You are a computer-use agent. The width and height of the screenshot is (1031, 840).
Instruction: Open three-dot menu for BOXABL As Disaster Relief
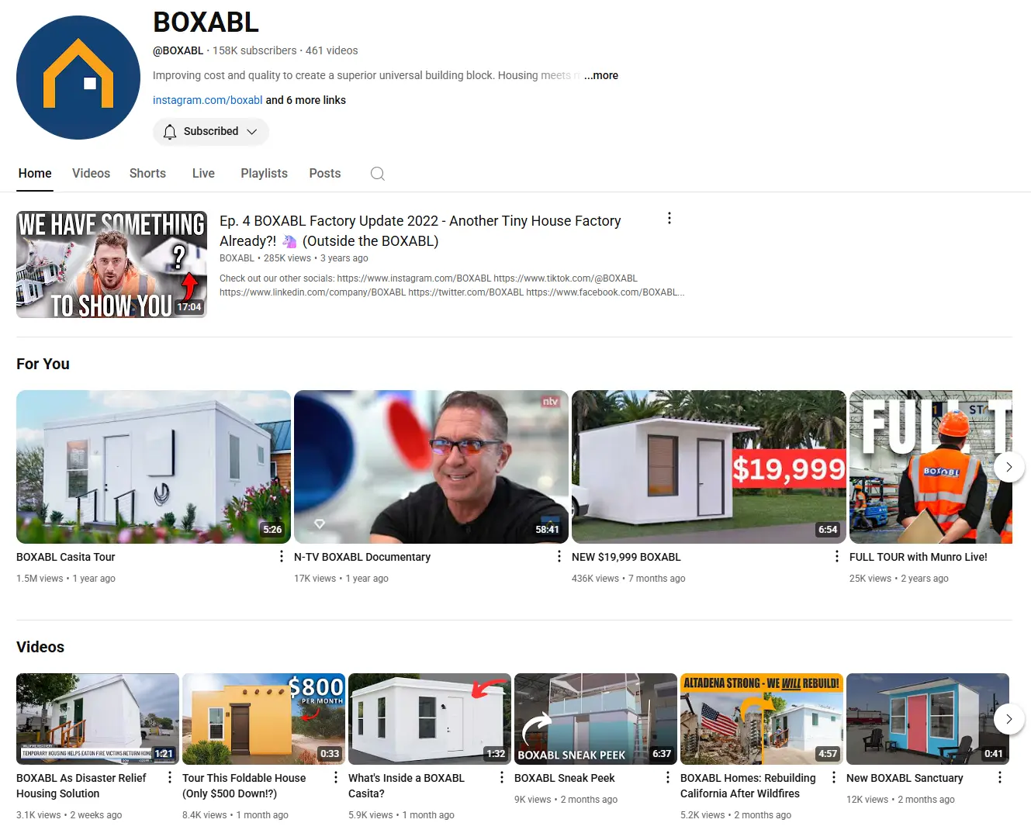[170, 777]
